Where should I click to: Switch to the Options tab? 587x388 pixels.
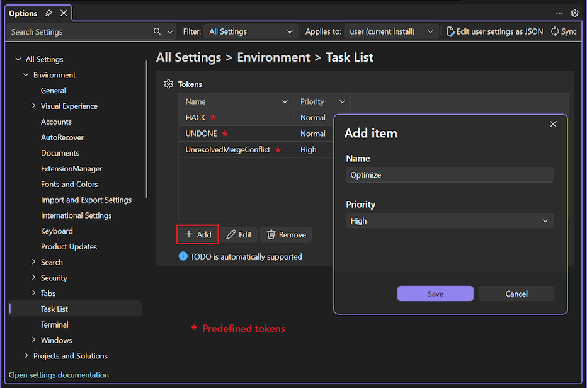[x=24, y=13]
